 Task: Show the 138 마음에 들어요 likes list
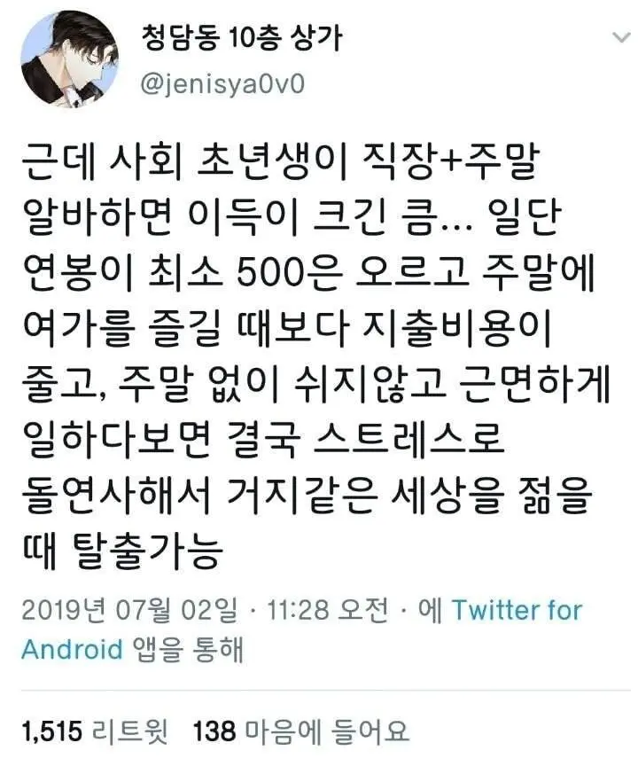coord(300,731)
